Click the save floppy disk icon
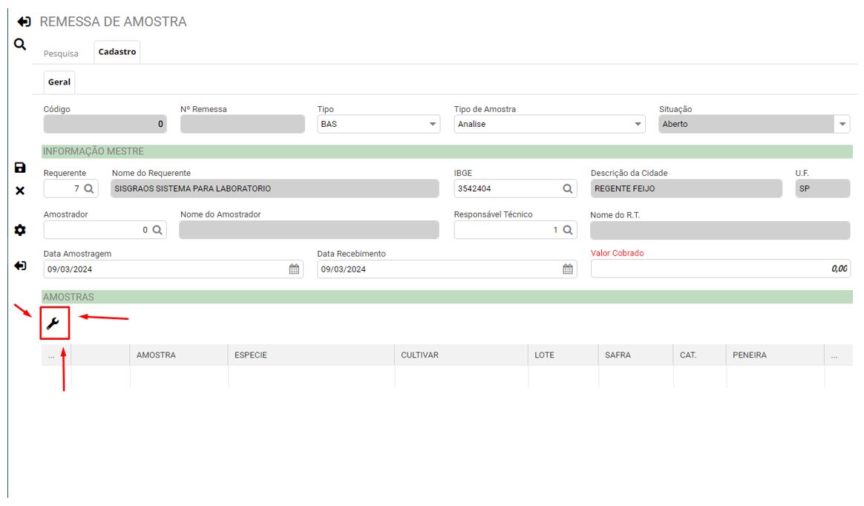This screenshot has width=864, height=506. (20, 168)
